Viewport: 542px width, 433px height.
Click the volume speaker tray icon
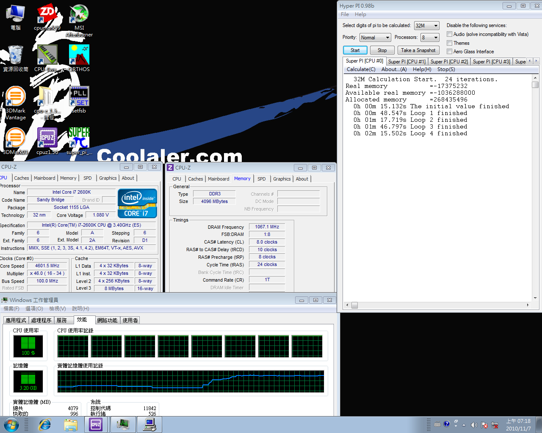pyautogui.click(x=474, y=425)
